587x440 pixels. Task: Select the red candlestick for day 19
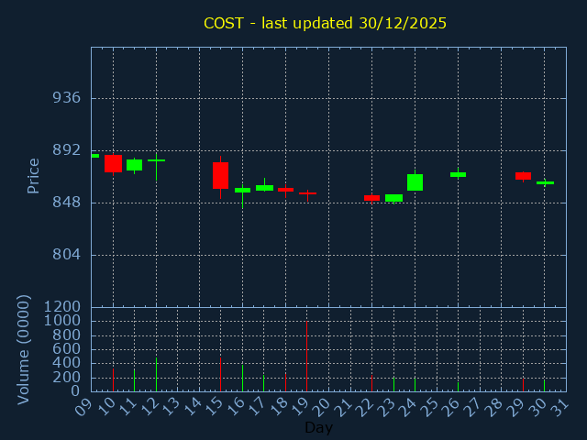pyautogui.click(x=307, y=193)
